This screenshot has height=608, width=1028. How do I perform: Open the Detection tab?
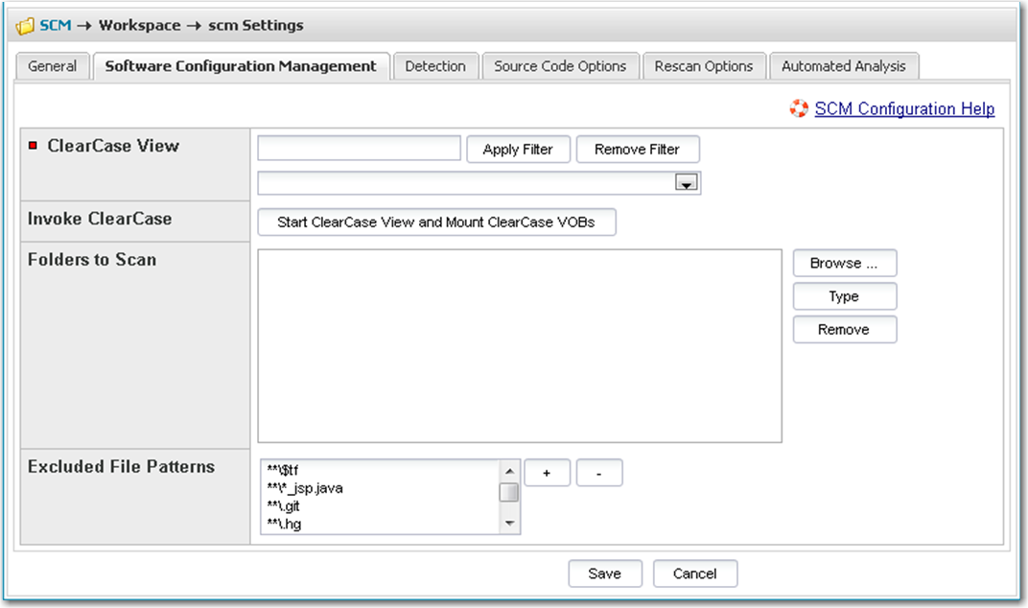coord(435,66)
